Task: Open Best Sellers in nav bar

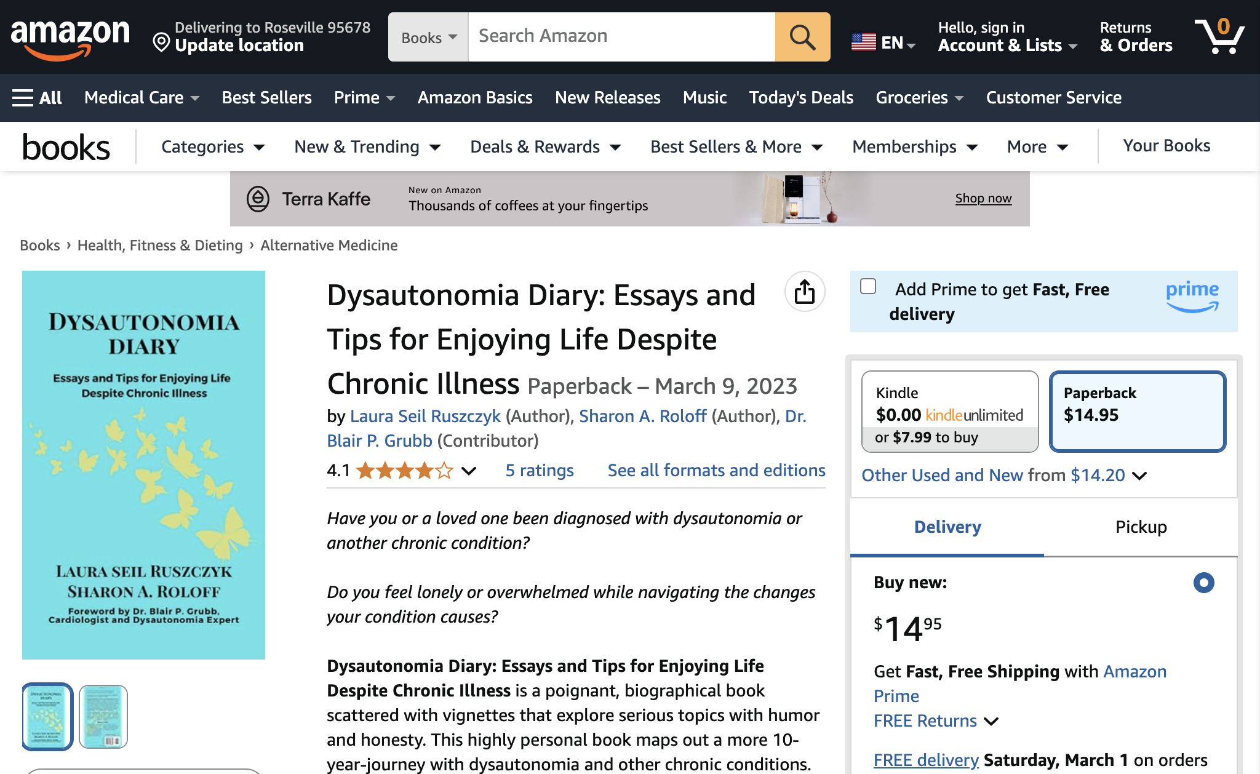Action: click(266, 98)
